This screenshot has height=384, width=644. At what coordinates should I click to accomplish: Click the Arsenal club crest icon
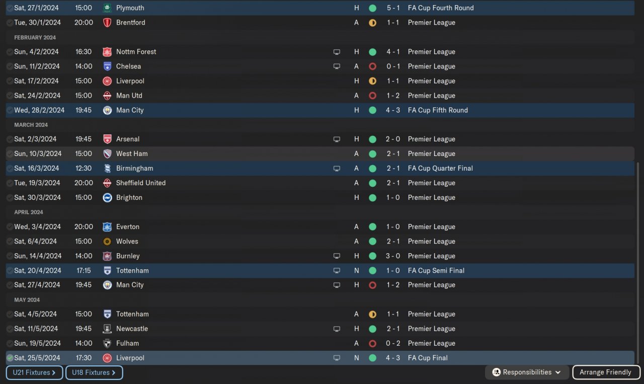coord(107,139)
